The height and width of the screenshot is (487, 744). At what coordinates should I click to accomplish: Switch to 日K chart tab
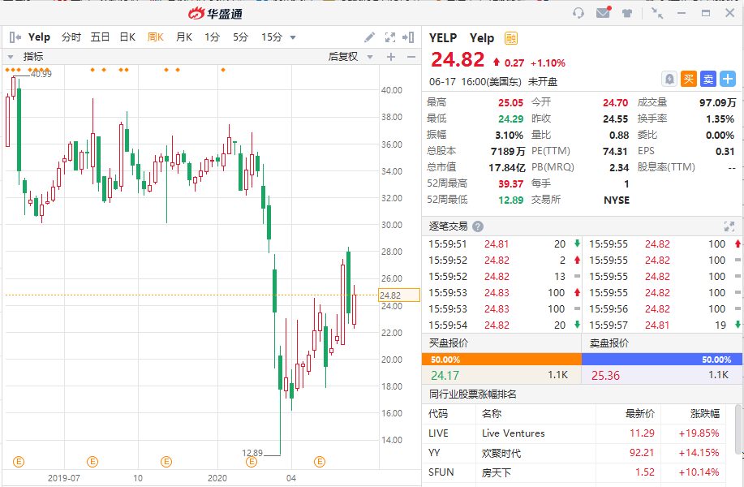[127, 37]
